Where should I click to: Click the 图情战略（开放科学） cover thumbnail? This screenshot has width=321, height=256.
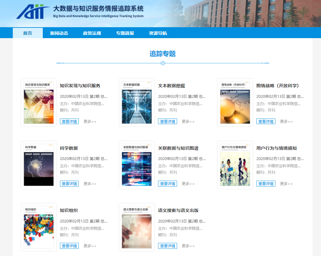point(235,103)
